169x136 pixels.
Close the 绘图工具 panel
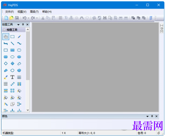point(27,25)
